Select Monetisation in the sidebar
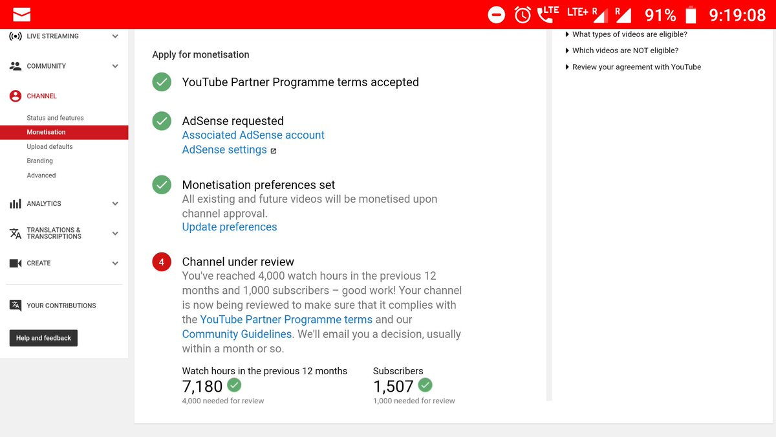The image size is (776, 437). (x=64, y=132)
